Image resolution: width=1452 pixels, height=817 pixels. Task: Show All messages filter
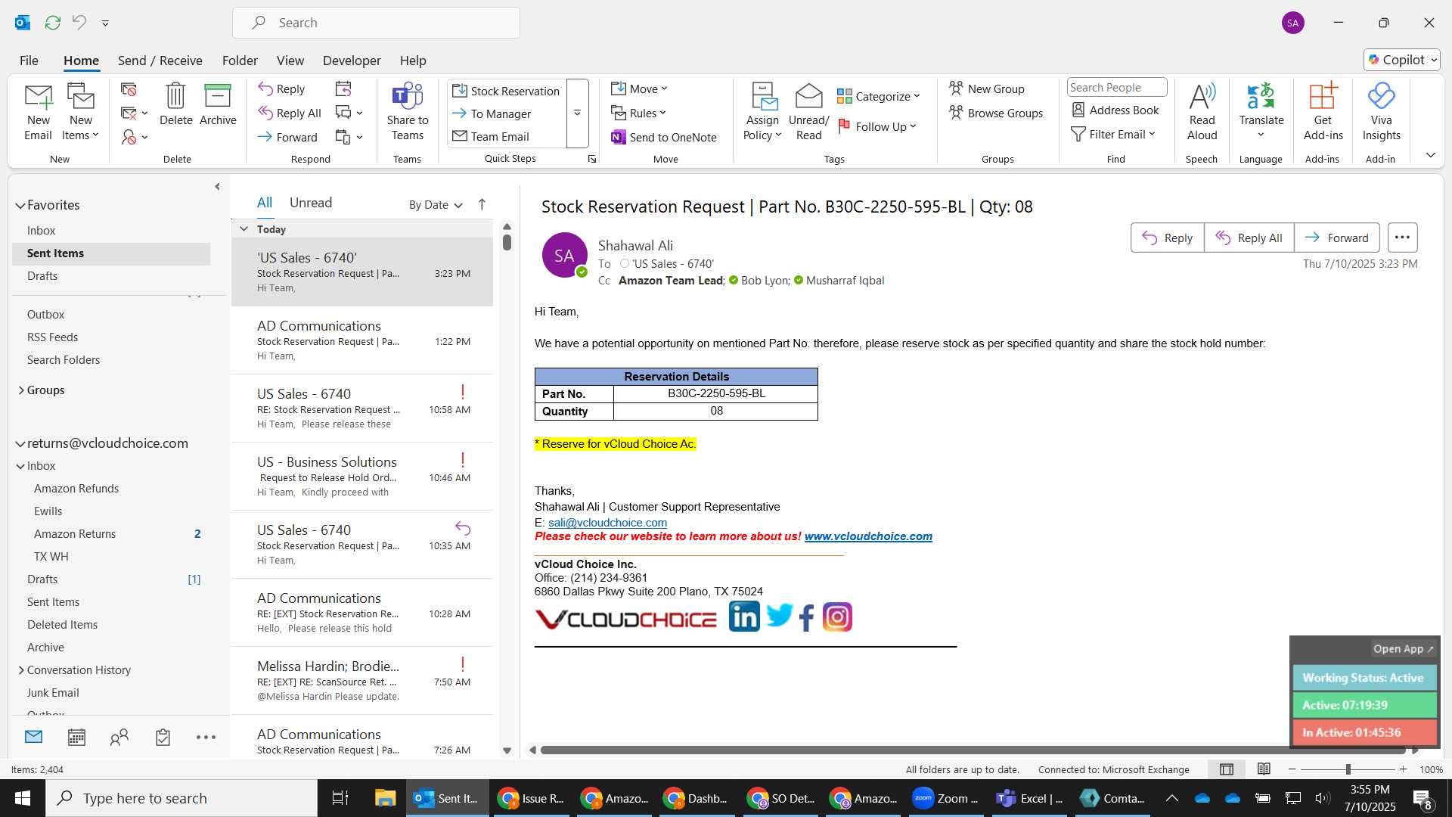point(265,203)
